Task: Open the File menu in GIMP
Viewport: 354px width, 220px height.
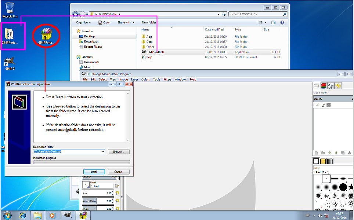Action: (85, 79)
